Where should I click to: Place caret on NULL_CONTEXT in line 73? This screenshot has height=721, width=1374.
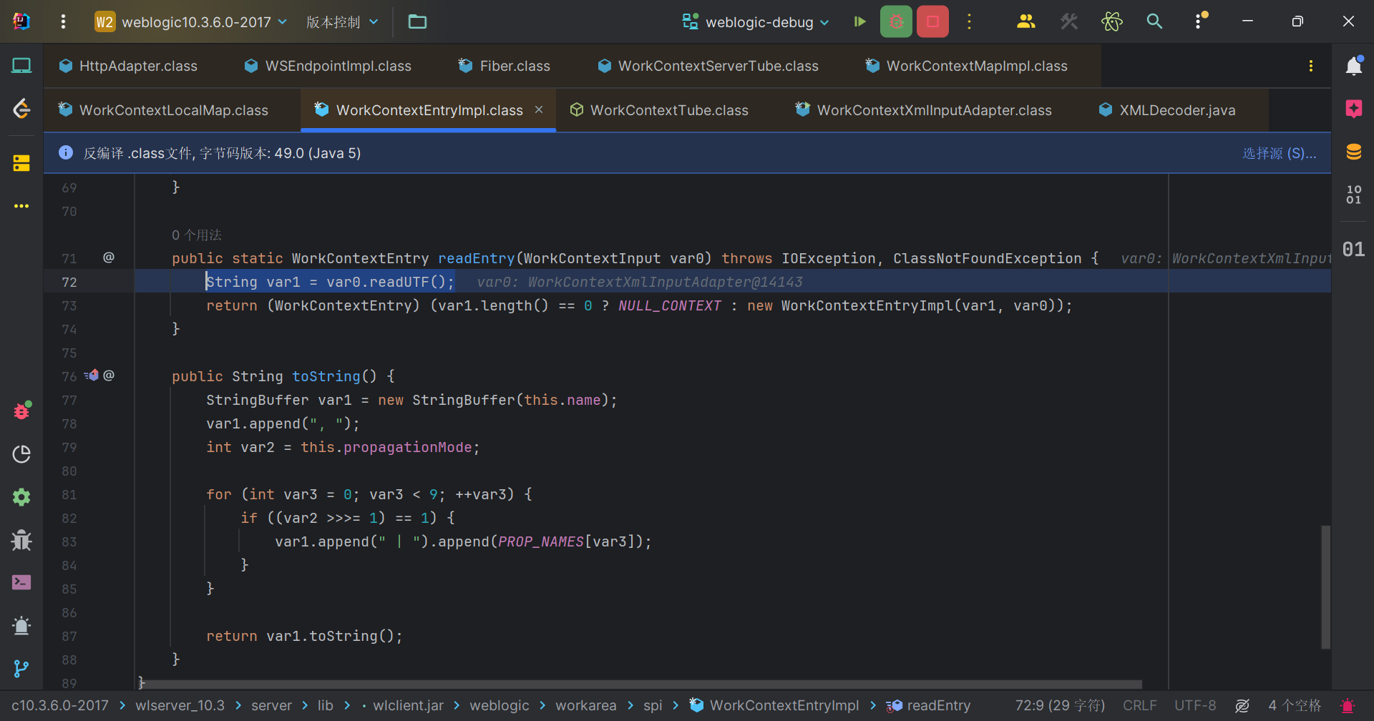(670, 305)
